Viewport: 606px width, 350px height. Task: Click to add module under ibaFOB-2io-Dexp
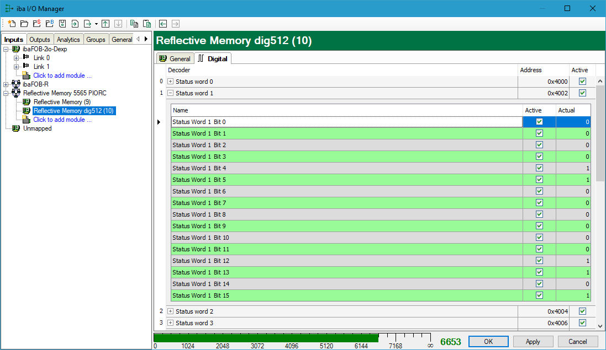62,76
